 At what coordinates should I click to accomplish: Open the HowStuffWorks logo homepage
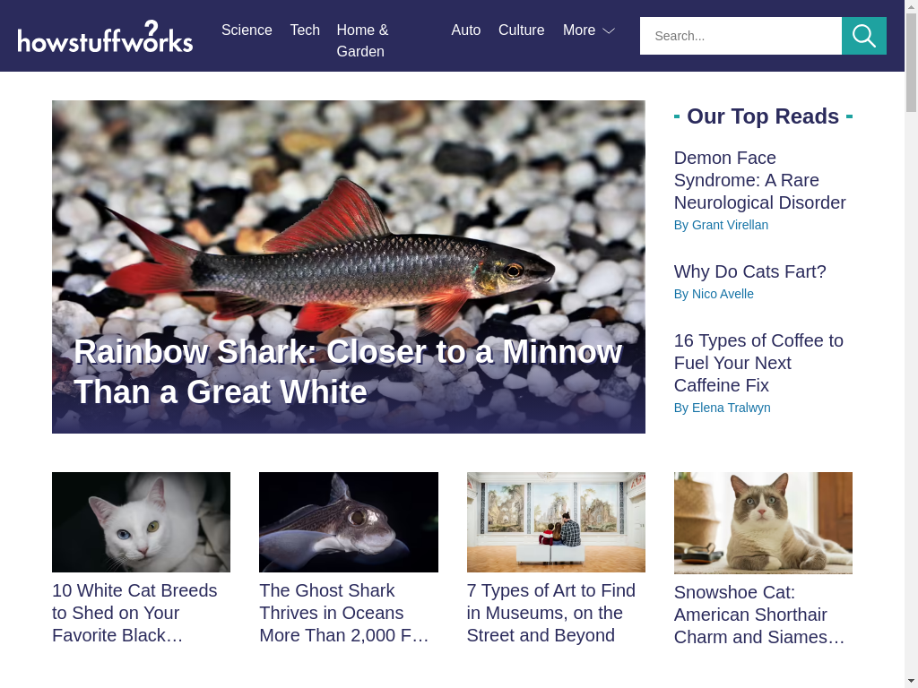pos(106,36)
